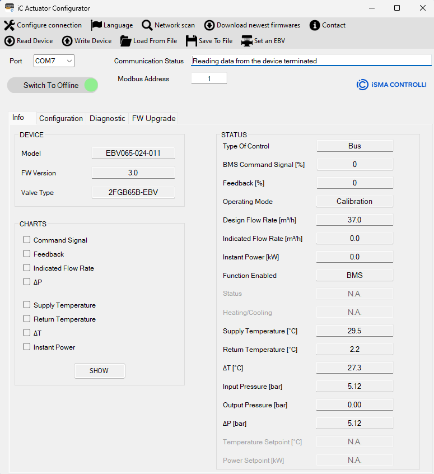Click the Language flag icon
Viewport: 434px width, 474px height.
coord(96,25)
